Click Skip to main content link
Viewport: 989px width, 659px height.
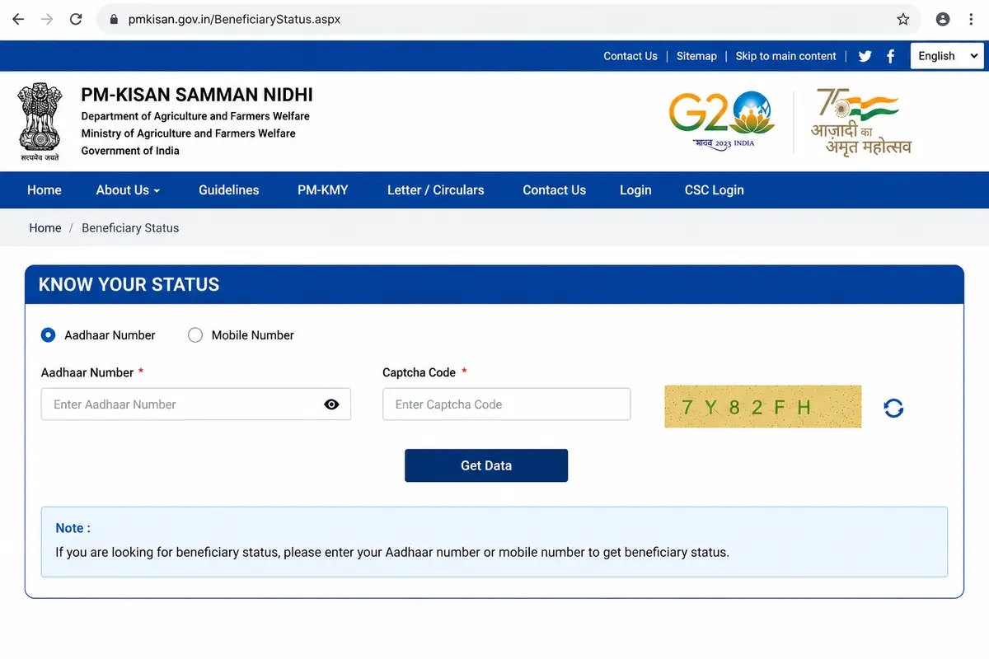coord(786,56)
